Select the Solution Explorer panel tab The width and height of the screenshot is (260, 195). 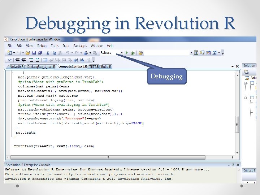(250, 66)
